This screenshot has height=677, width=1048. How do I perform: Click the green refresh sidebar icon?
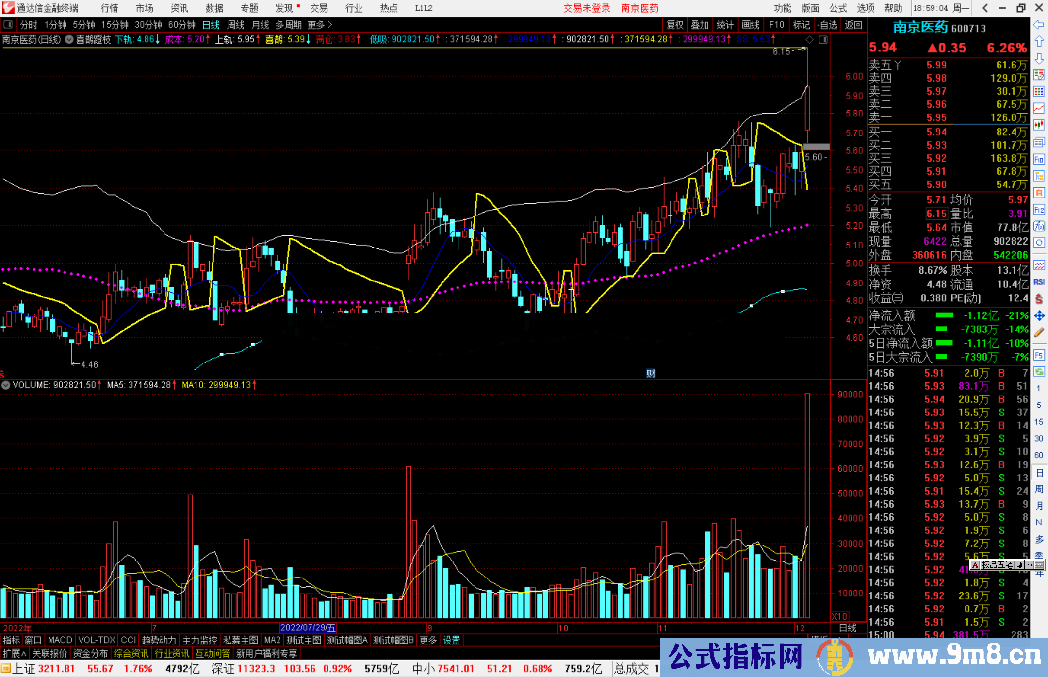[x=1039, y=372]
